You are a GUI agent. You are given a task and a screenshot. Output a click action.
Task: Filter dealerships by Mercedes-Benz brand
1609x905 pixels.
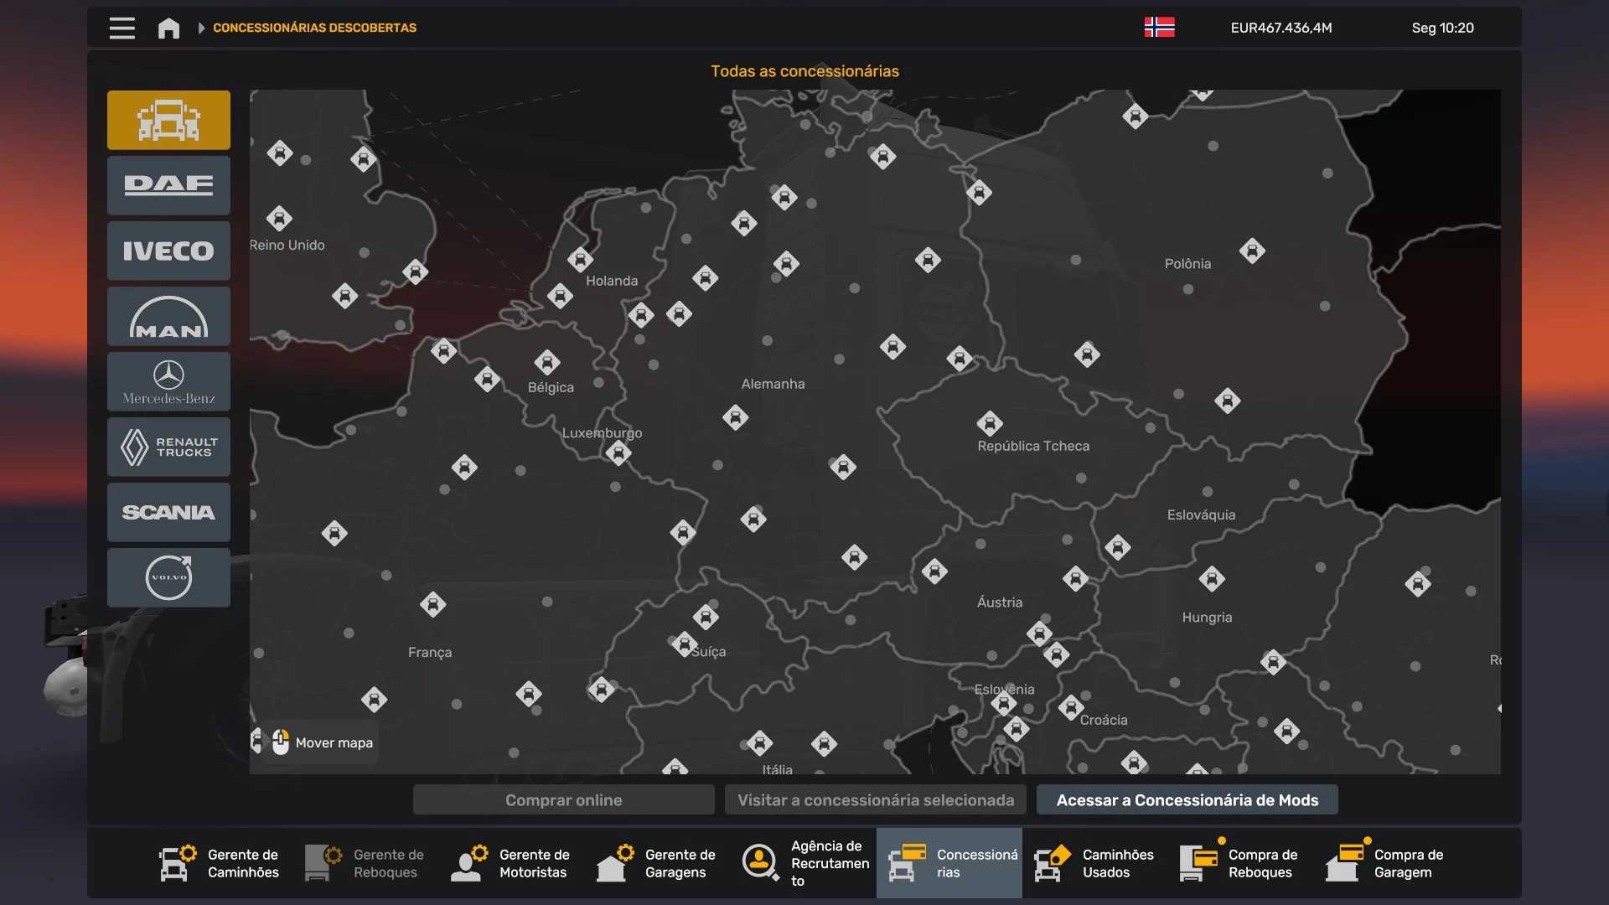pyautogui.click(x=168, y=381)
